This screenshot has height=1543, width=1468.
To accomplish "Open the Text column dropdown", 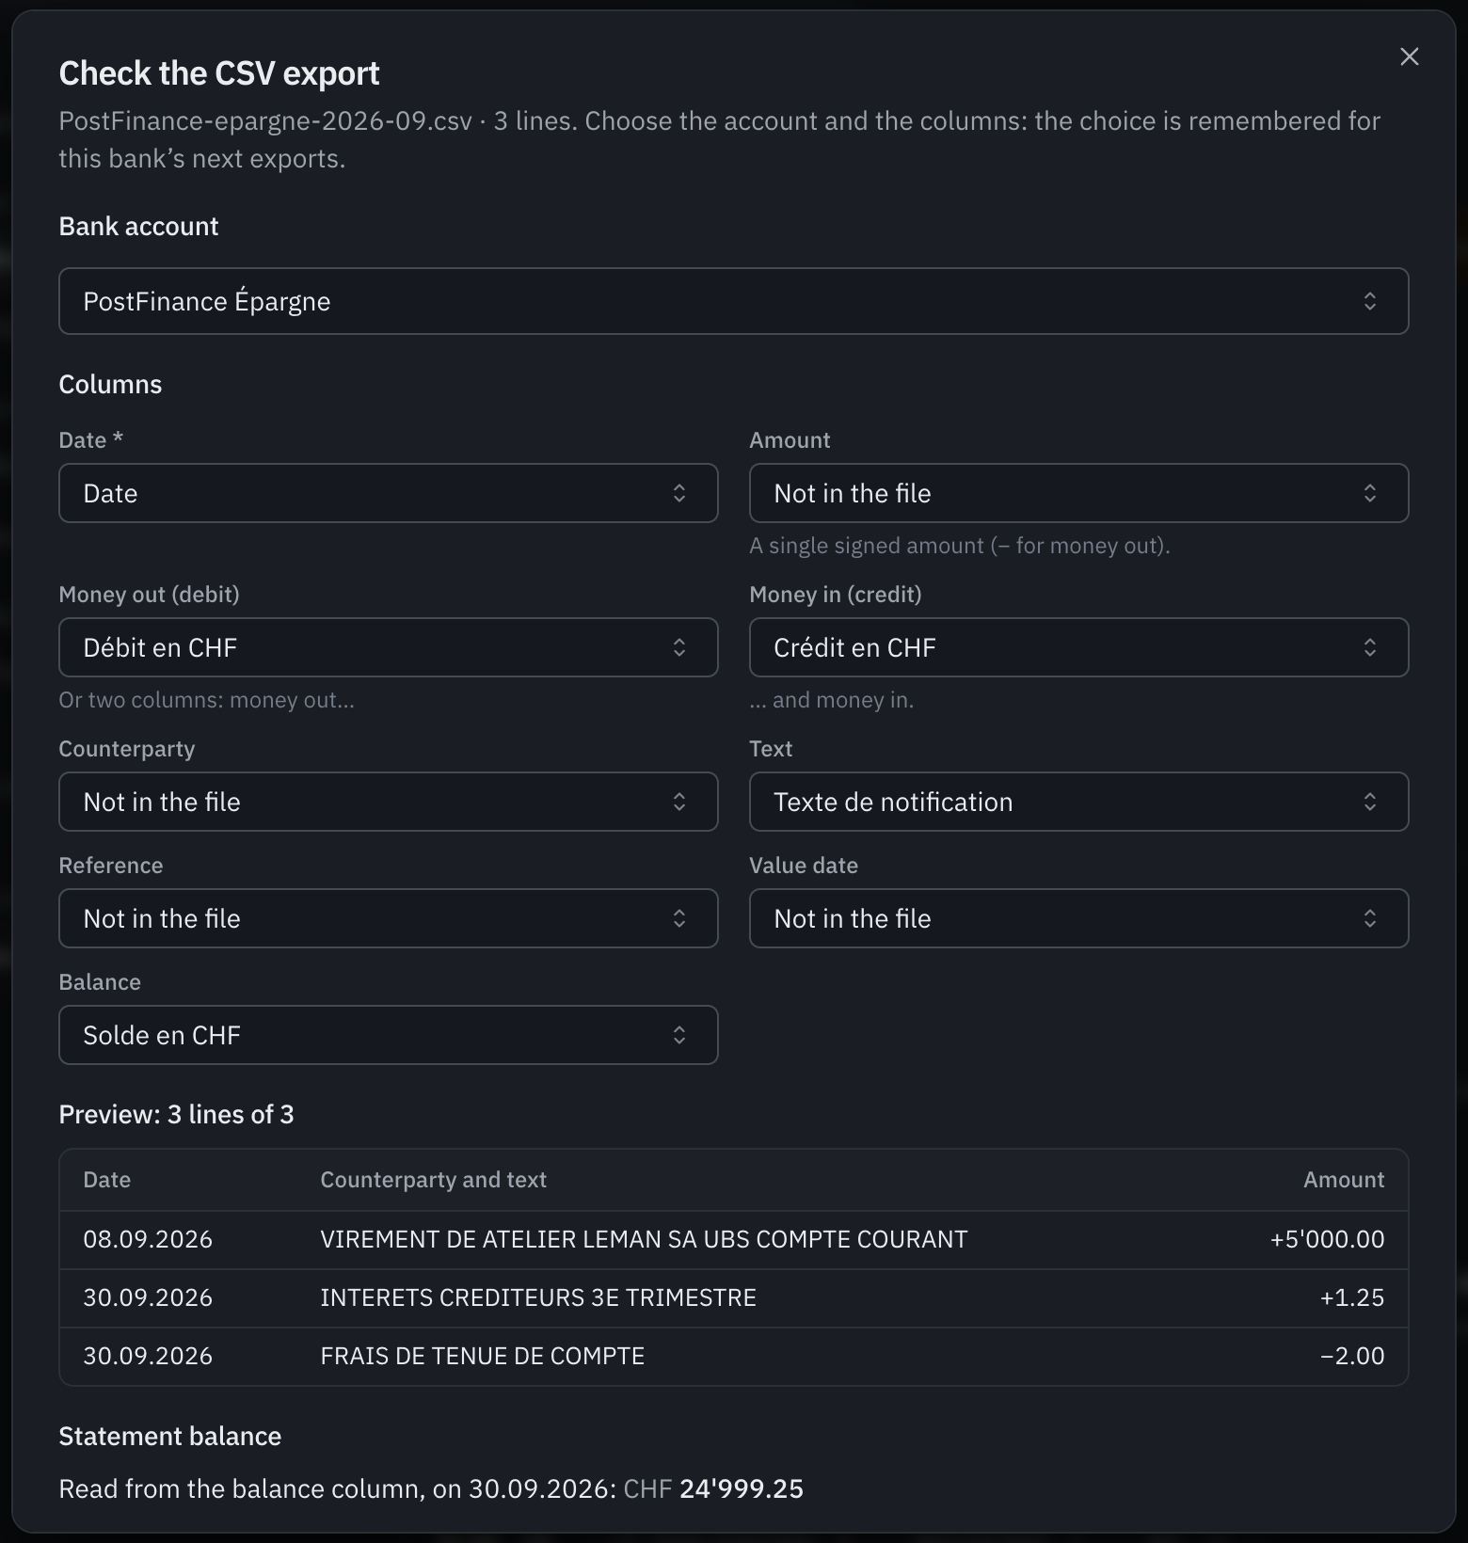I will 1078,802.
